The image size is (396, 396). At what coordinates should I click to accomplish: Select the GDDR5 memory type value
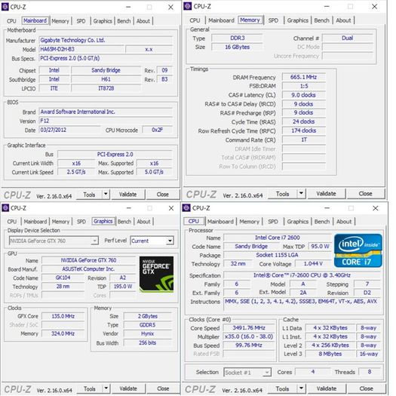(x=148, y=325)
